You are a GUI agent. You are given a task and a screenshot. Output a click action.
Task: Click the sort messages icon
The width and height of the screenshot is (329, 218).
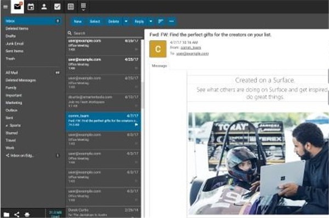[x=161, y=21]
